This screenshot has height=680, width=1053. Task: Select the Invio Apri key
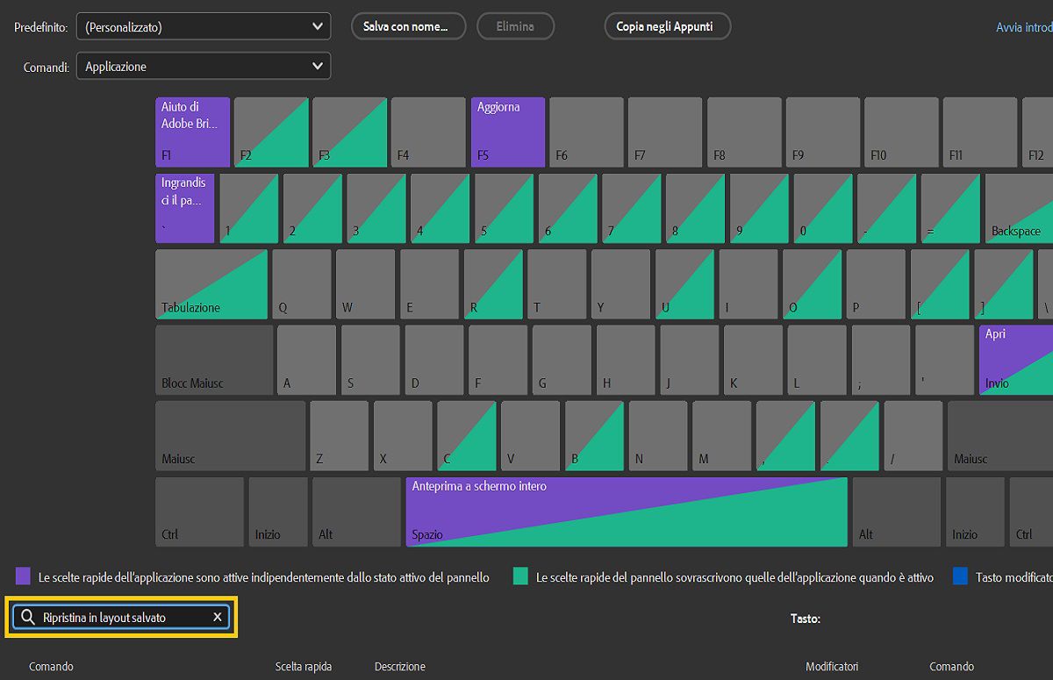point(1016,360)
